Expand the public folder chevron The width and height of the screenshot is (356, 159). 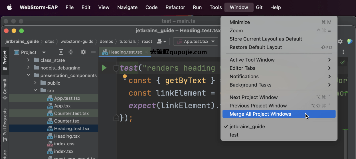tap(35, 83)
